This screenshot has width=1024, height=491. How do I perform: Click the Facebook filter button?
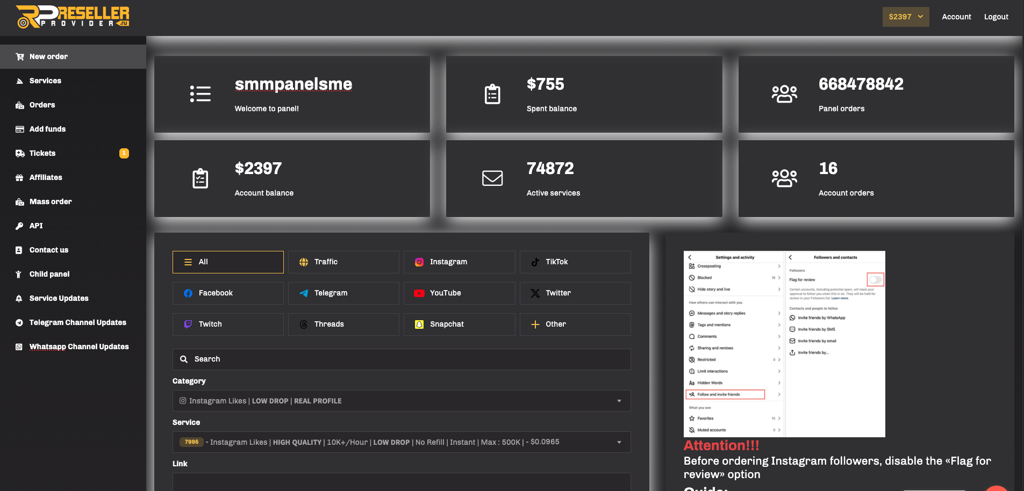[228, 293]
